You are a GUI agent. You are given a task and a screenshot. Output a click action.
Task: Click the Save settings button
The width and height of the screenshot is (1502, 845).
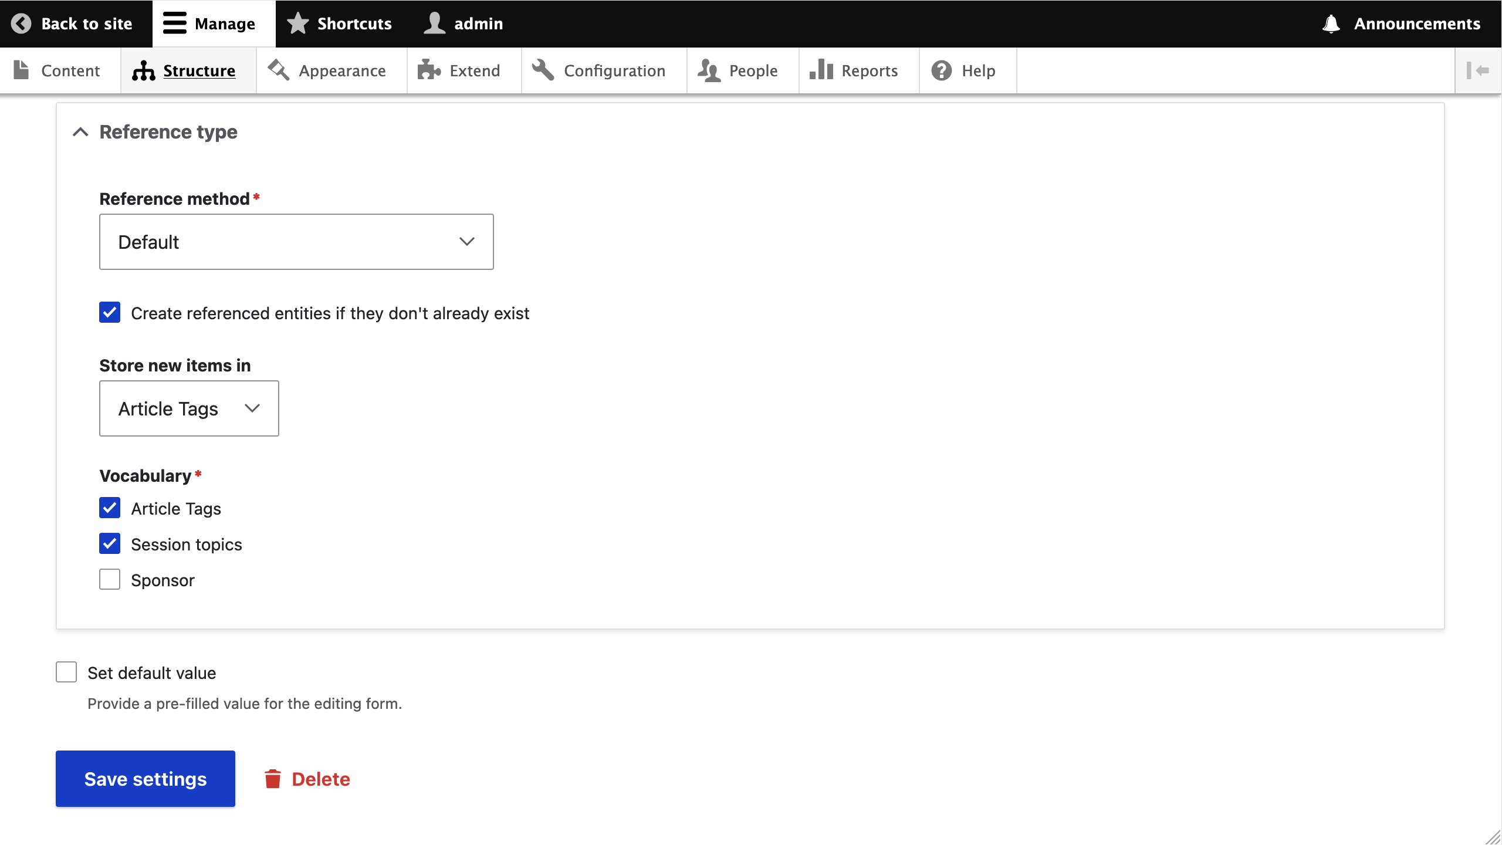pyautogui.click(x=146, y=779)
